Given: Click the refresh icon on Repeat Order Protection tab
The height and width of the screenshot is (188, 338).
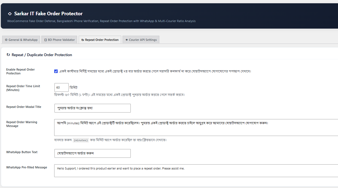Looking at the screenshot, I should tap(83, 40).
